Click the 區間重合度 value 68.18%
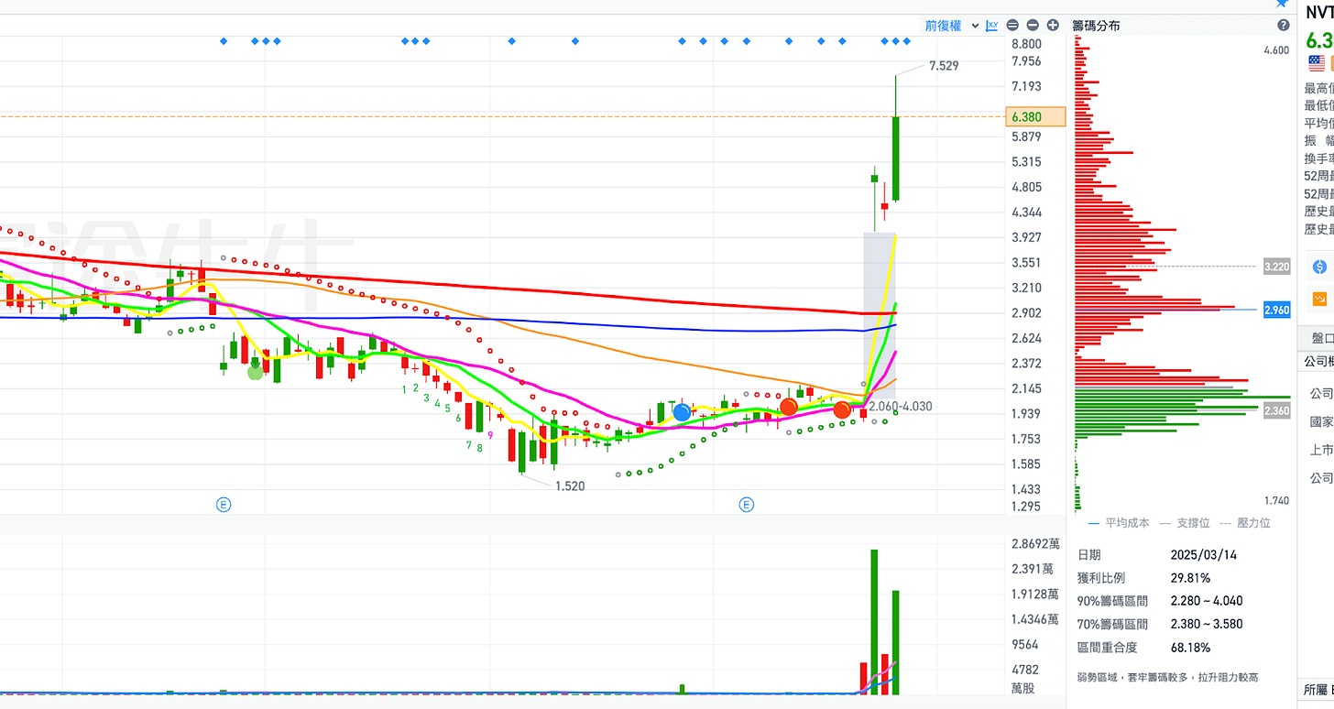Image resolution: width=1334 pixels, height=709 pixels. 1190,648
